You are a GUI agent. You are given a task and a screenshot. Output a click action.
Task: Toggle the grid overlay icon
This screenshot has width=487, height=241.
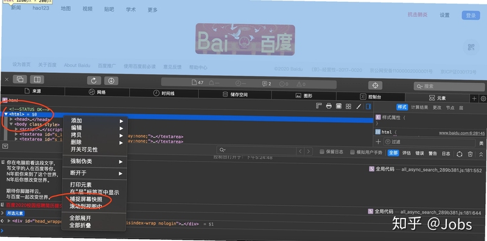point(348,107)
